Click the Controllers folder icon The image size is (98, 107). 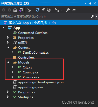pyautogui.click(x=15, y=57)
